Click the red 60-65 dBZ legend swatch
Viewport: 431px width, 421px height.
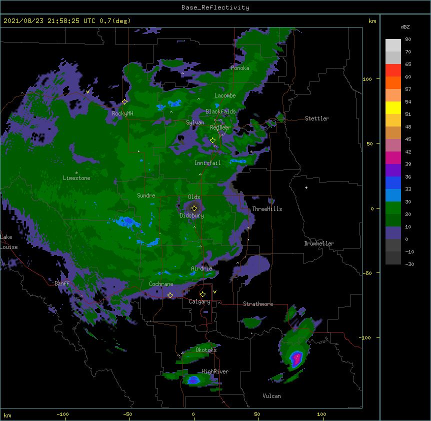(x=393, y=70)
